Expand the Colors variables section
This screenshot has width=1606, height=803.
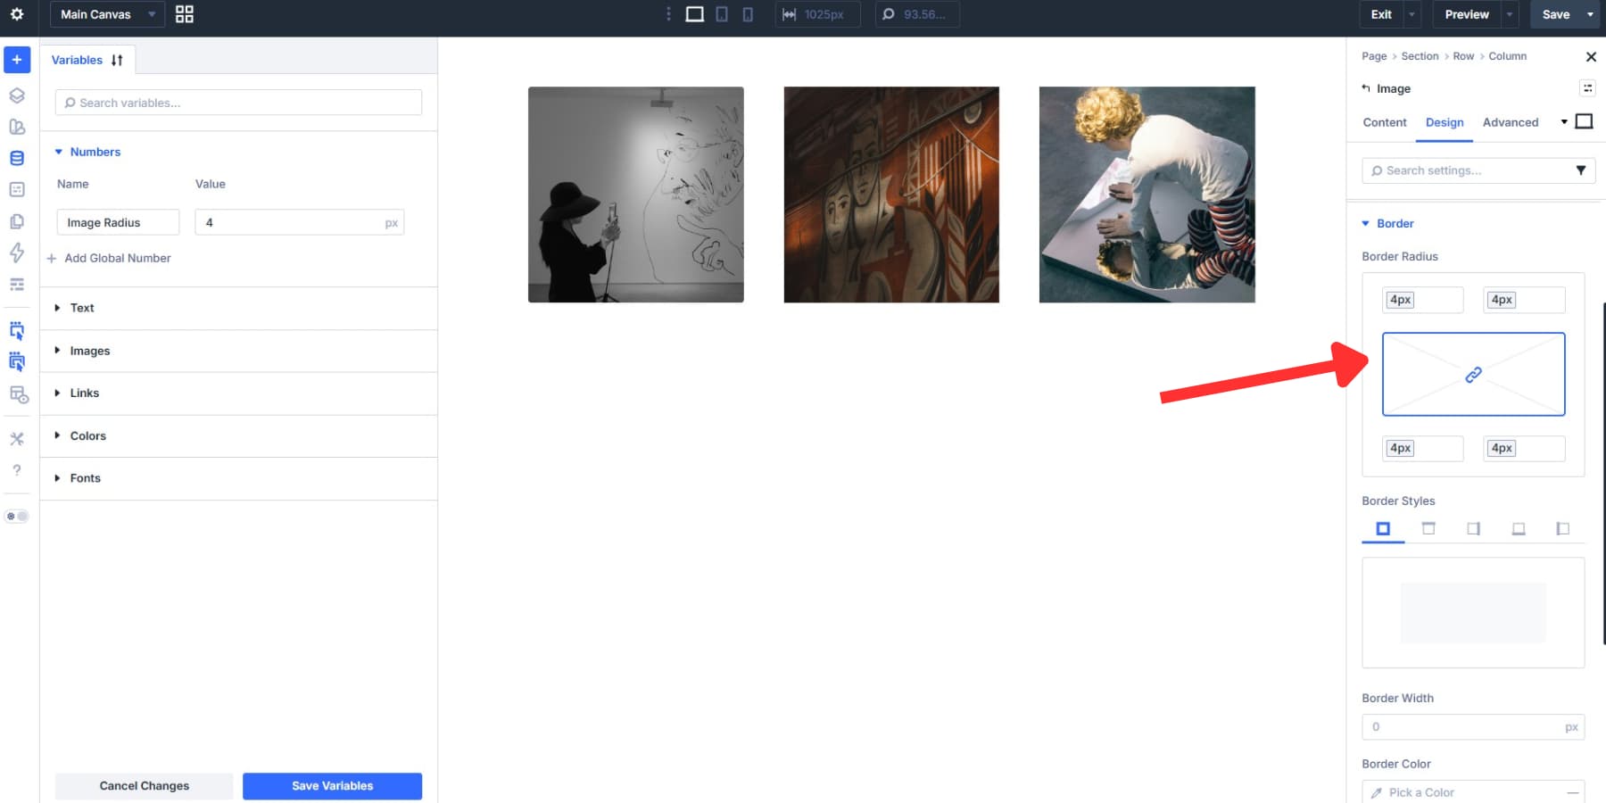coord(87,435)
